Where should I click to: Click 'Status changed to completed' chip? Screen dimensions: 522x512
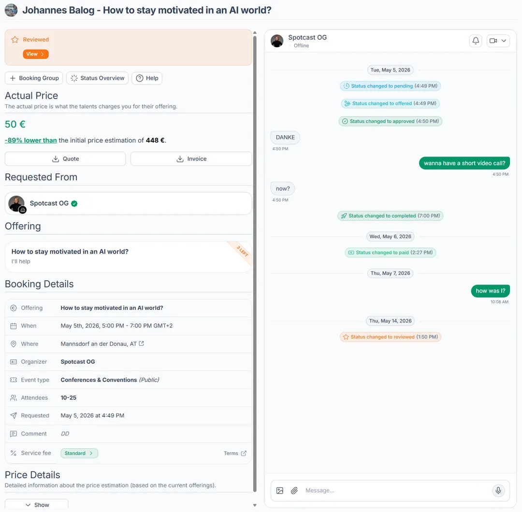[390, 215]
